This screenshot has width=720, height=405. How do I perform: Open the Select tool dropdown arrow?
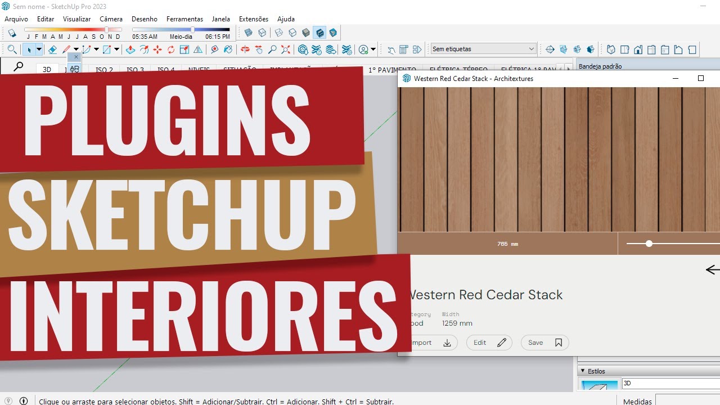39,49
